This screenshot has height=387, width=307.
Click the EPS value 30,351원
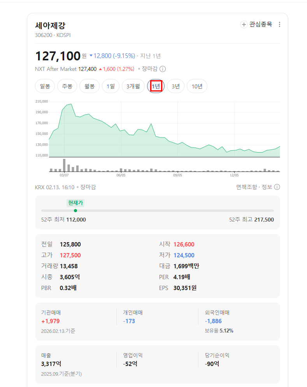coord(185,288)
